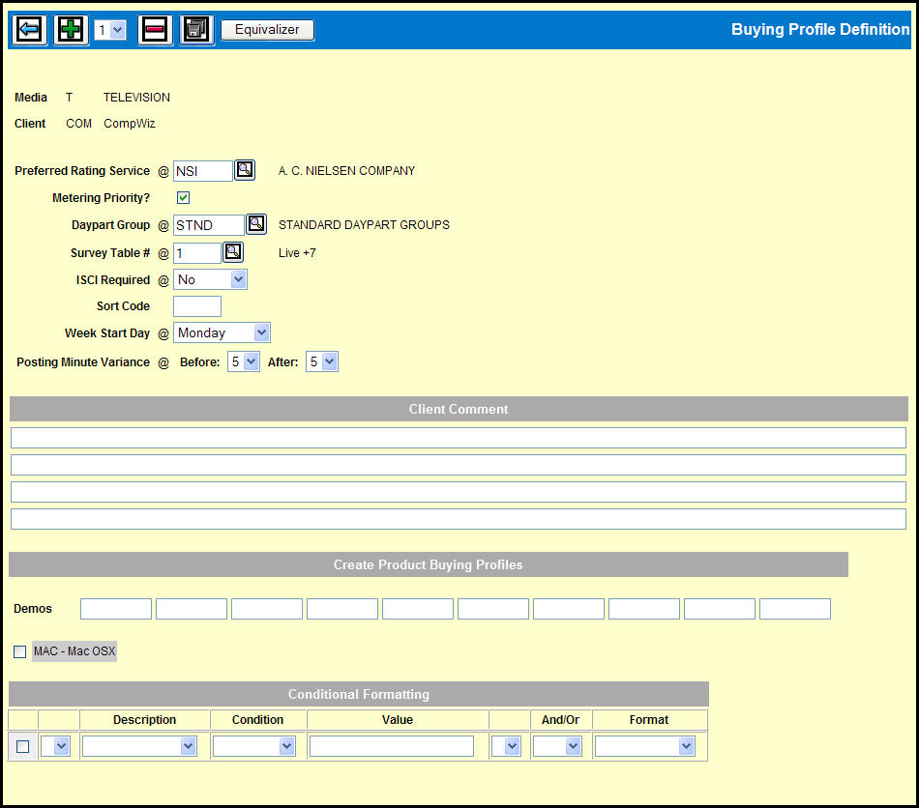Tick the Conditional Formatting row checkbox

point(23,746)
